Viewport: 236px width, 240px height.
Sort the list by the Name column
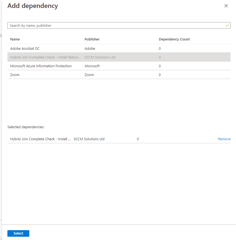[x=15, y=39]
